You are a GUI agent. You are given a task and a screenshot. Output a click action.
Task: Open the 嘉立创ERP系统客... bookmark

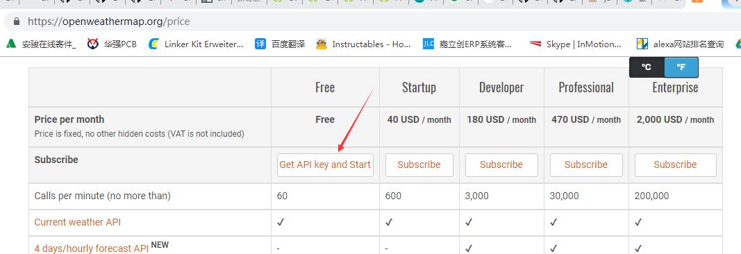point(467,44)
